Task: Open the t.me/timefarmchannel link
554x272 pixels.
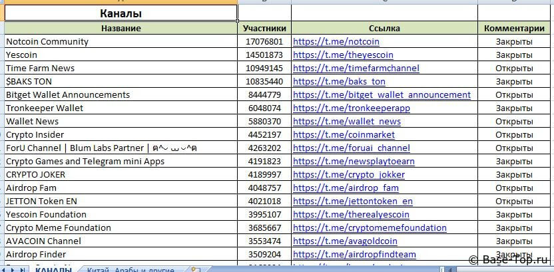Action: click(356, 68)
